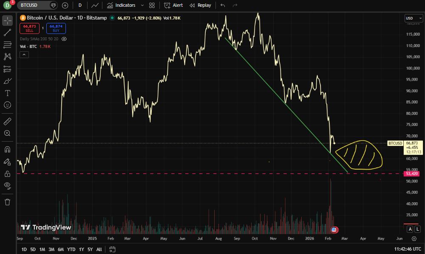Viewport: 425px width, 254px height.
Task: Show hidden Daily SMAs indicator
Action: (x=64, y=39)
